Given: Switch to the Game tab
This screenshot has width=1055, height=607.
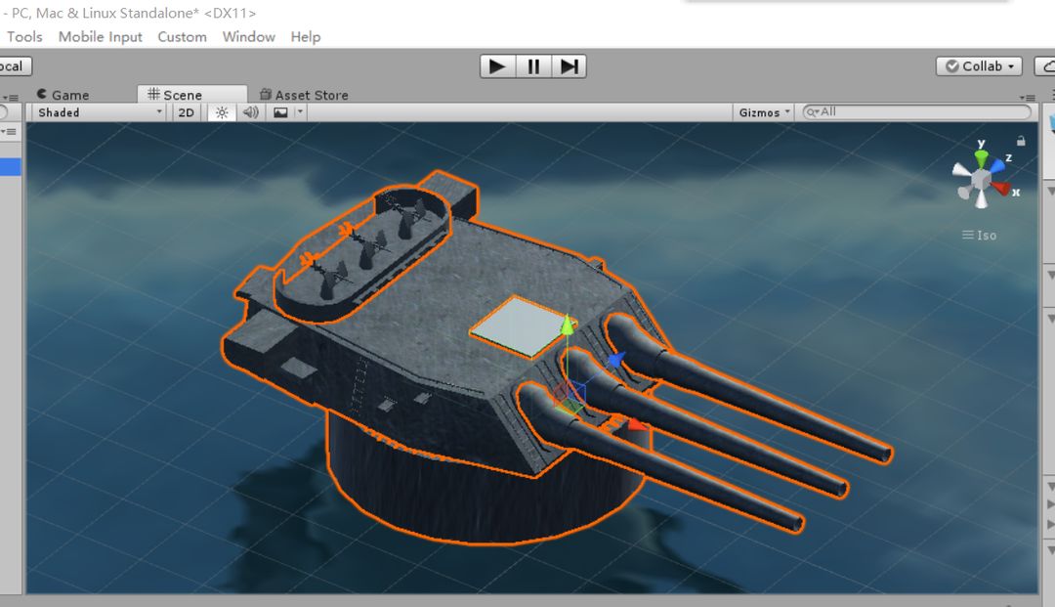Looking at the screenshot, I should 63,95.
